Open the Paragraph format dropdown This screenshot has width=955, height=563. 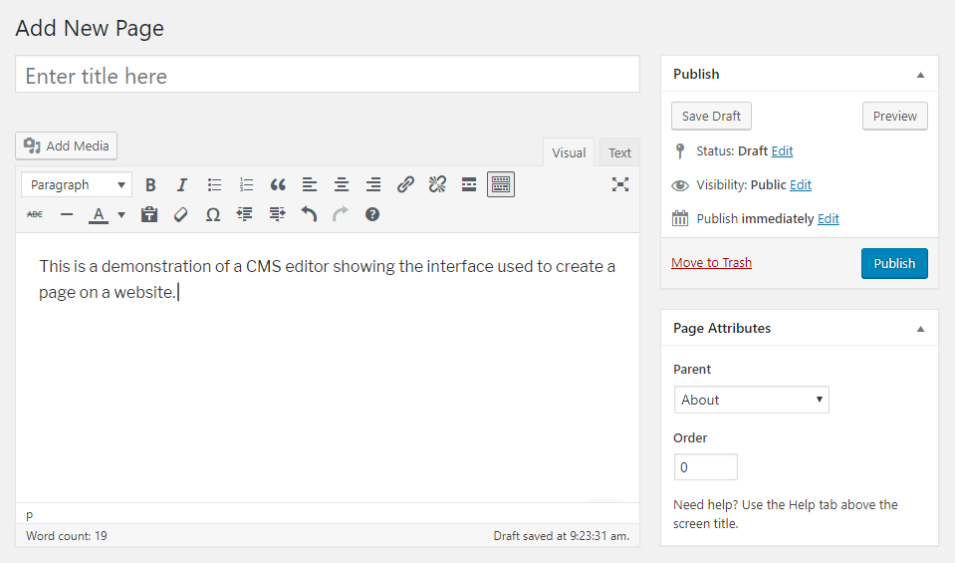pos(77,184)
